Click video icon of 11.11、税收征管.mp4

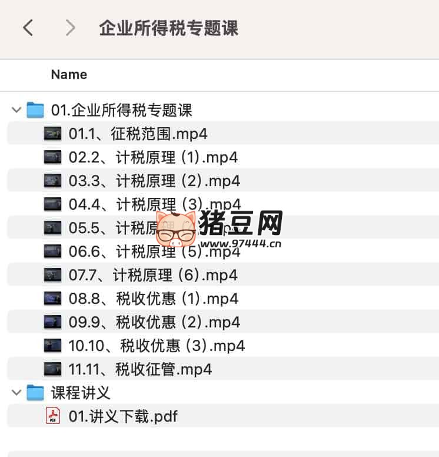53,369
